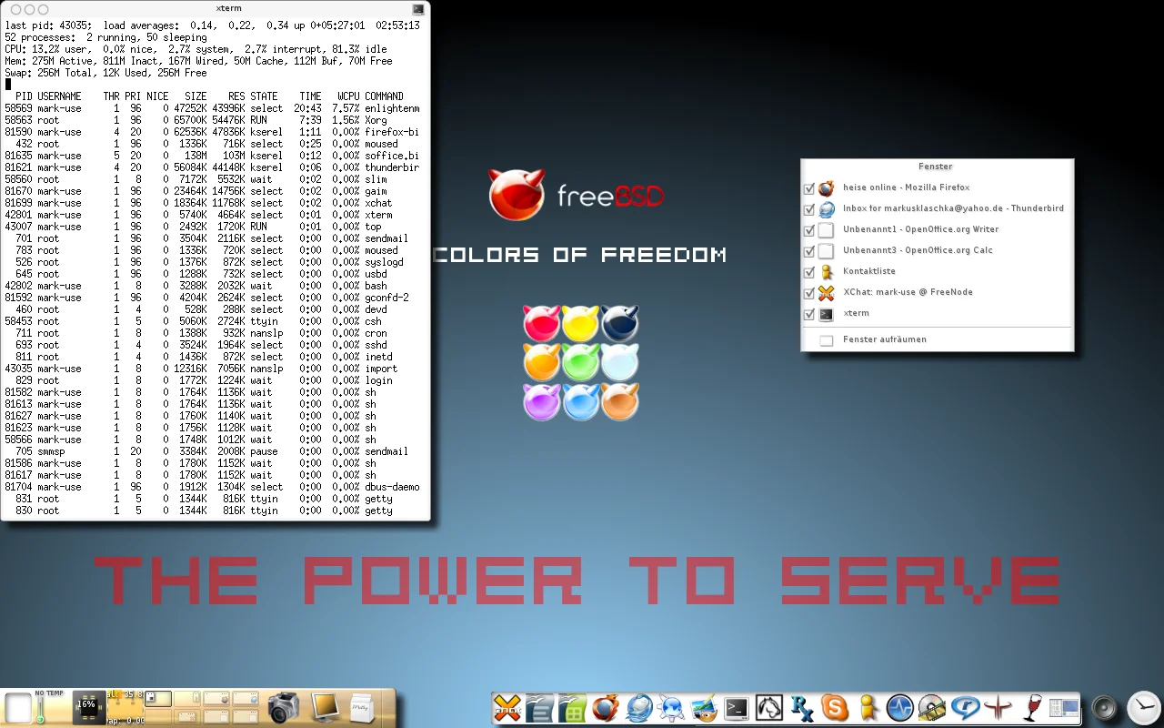The image size is (1164, 728).
Task: Launch Thunderbird mail from the dock
Action: (x=638, y=707)
